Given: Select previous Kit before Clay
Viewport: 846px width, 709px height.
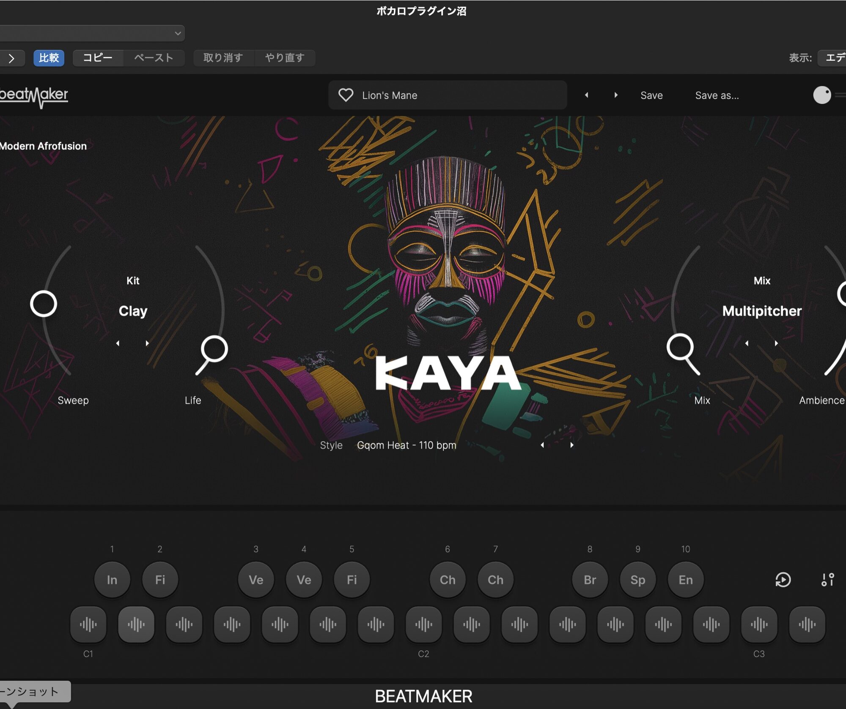Looking at the screenshot, I should click(118, 343).
